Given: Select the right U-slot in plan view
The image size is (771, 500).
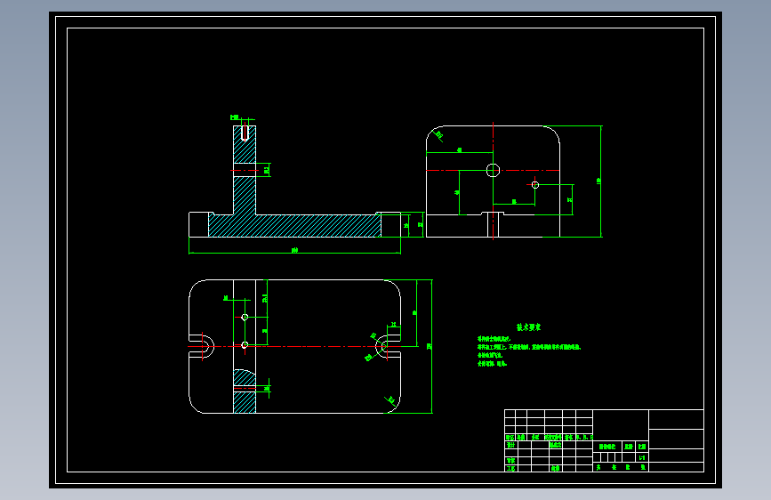Looking at the screenshot, I should [388, 346].
